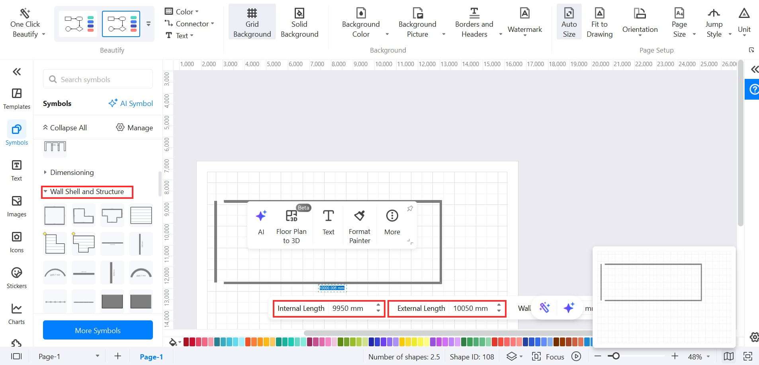
Task: Open the Background Color dropdown arrow
Action: tap(387, 34)
